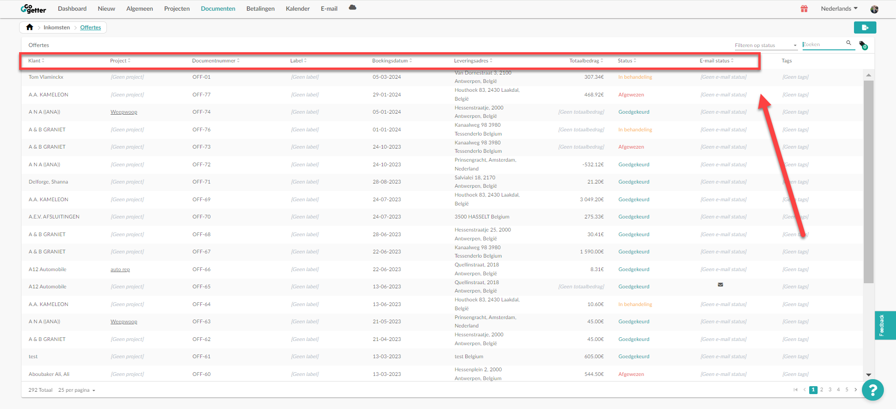Open the Nieuw menu

click(106, 9)
